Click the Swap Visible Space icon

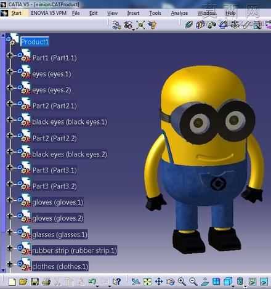(264, 282)
